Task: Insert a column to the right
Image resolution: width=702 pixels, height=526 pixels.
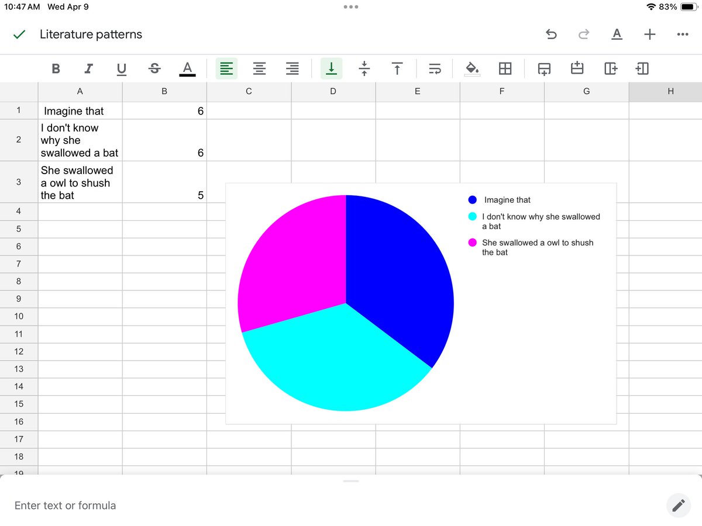Action: pyautogui.click(x=610, y=68)
